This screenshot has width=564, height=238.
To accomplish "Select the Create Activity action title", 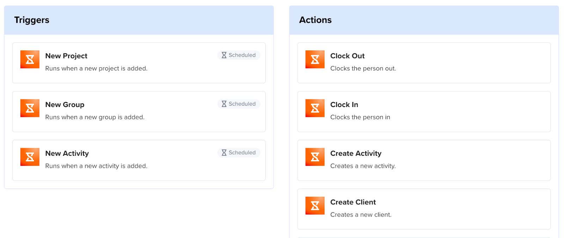I will [x=356, y=154].
